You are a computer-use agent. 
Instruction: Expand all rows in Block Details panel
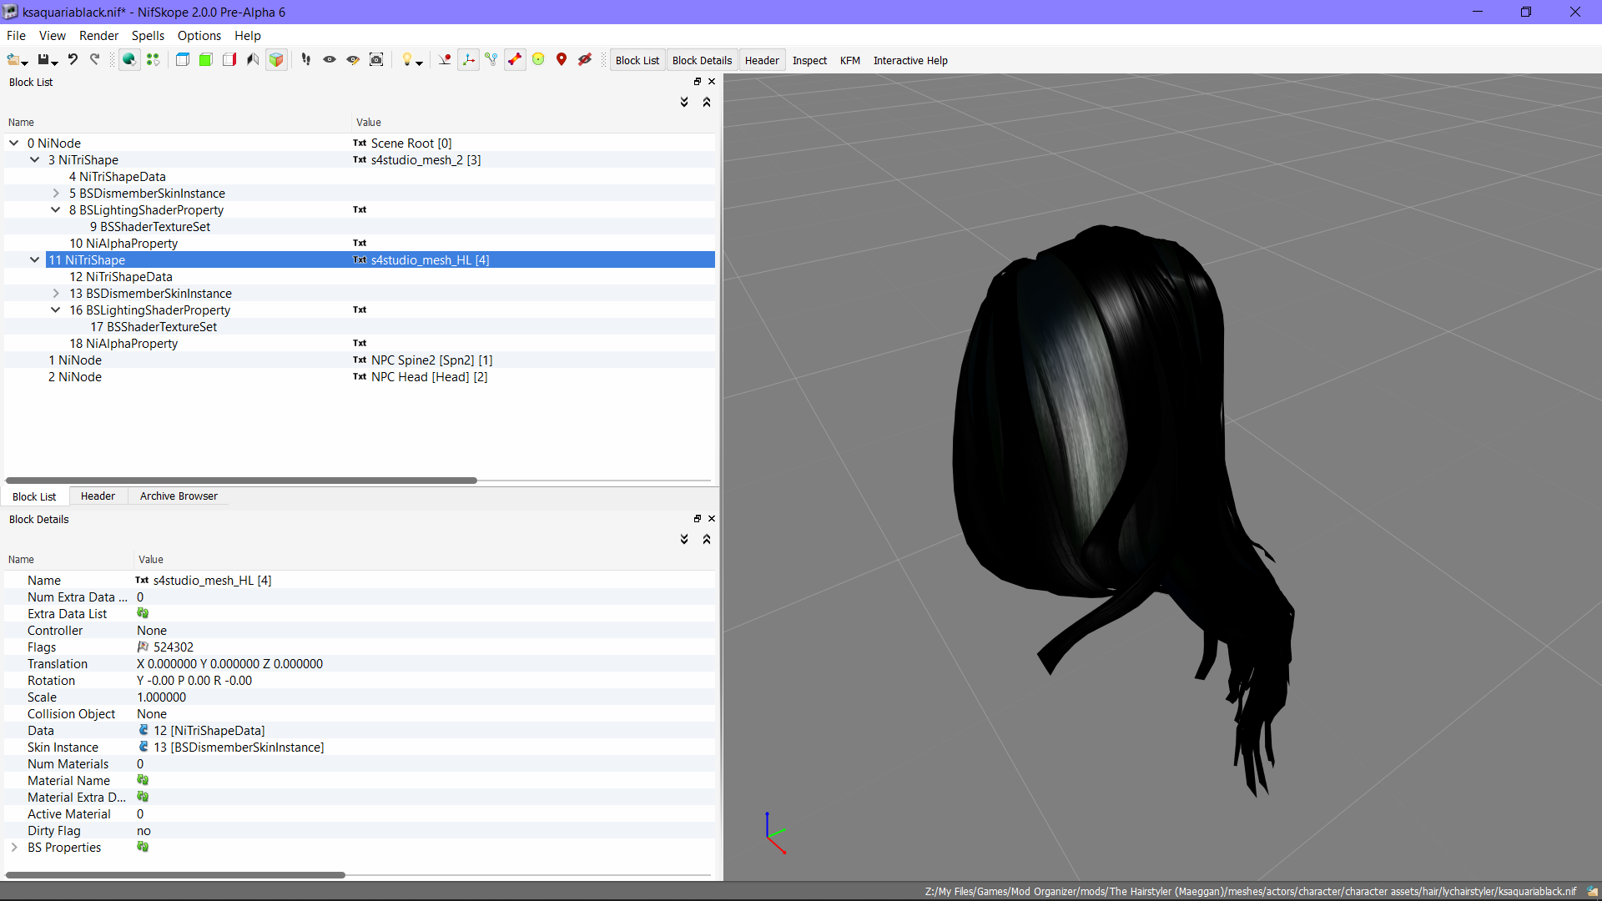pos(684,539)
